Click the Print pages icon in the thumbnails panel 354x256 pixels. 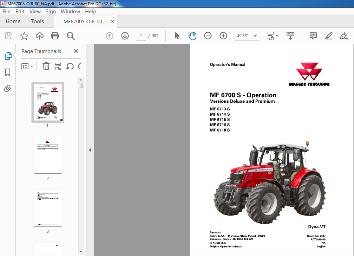[58, 66]
